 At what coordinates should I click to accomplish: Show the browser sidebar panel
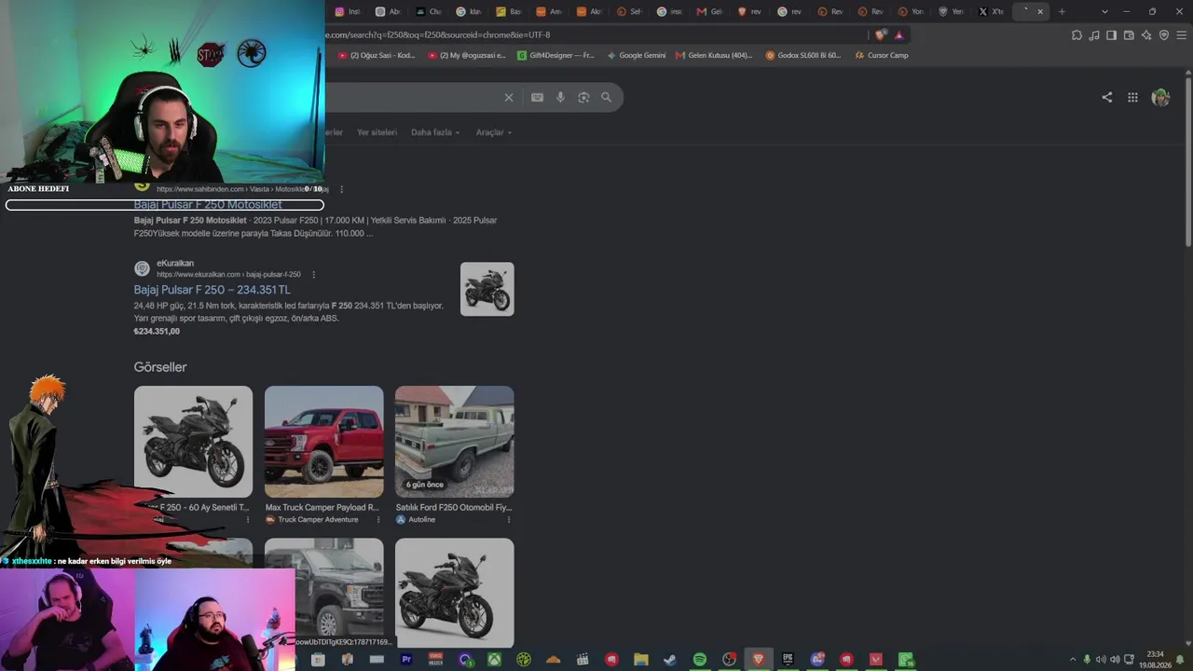tap(1111, 35)
